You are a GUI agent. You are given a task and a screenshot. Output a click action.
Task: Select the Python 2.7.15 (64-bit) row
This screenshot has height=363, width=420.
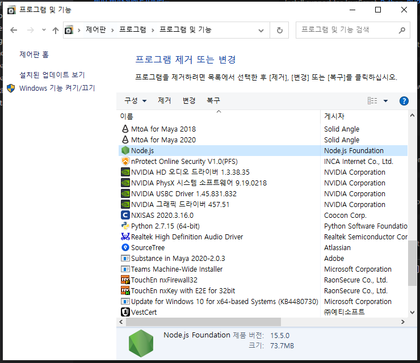[x=263, y=226]
